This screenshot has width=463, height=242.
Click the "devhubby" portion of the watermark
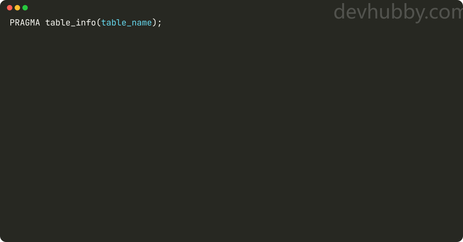click(378, 12)
